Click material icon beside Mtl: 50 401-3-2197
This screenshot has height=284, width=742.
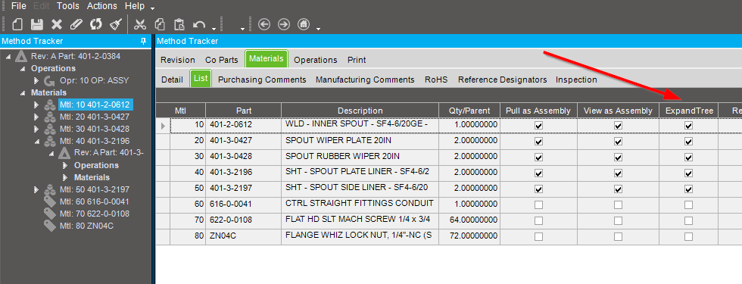50,190
